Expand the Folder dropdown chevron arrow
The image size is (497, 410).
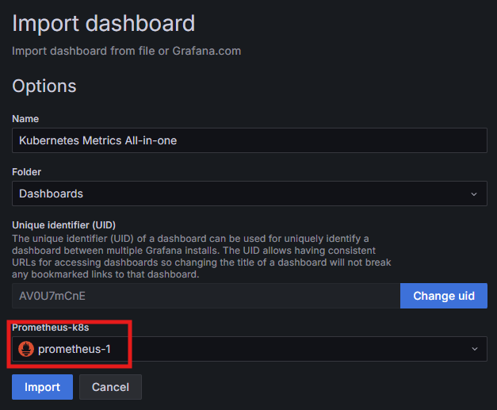pyautogui.click(x=474, y=194)
